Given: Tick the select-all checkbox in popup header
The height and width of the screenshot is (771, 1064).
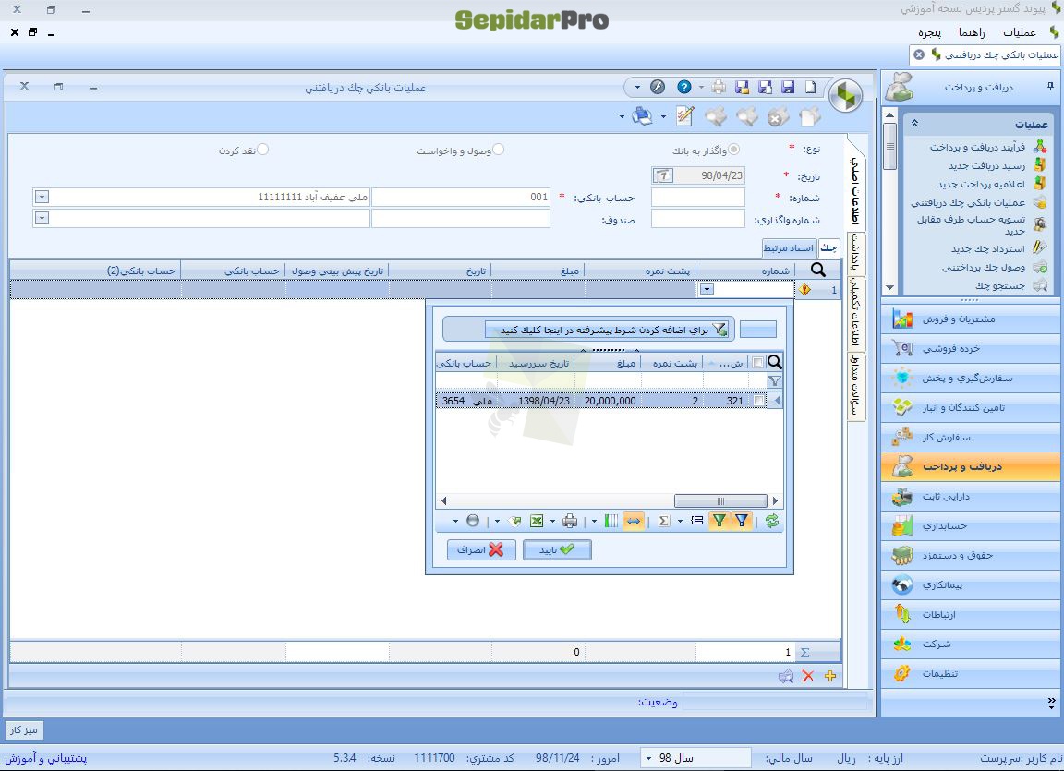Looking at the screenshot, I should tap(758, 363).
